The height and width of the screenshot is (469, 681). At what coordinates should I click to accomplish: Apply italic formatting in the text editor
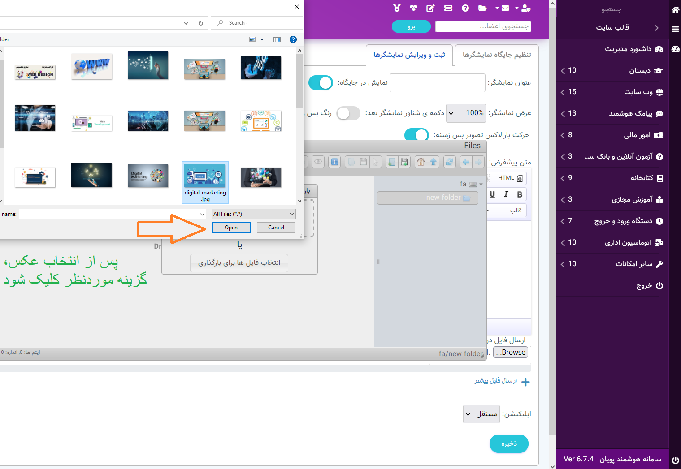[506, 194]
